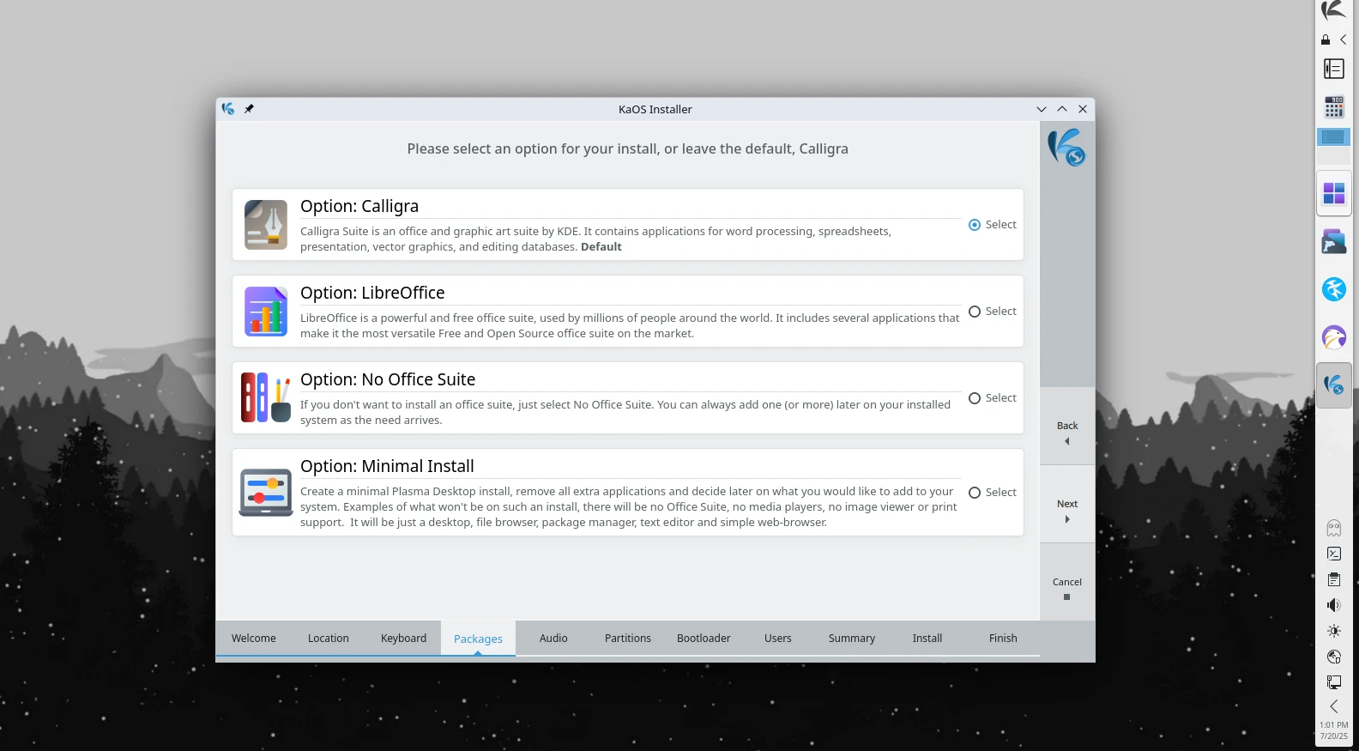
Task: Click the LibreOffice chart document icon
Action: click(x=266, y=312)
